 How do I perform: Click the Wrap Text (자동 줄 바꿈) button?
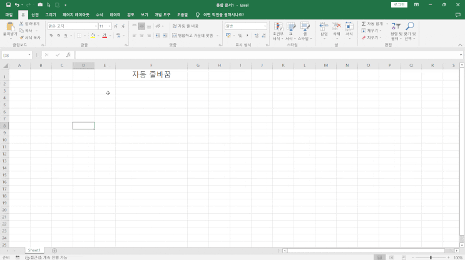[x=186, y=26]
